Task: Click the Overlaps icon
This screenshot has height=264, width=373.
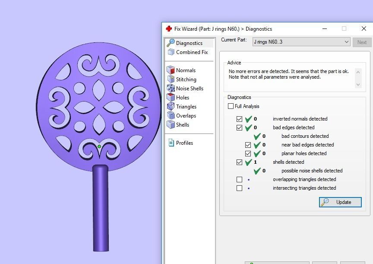Action: 171,115
